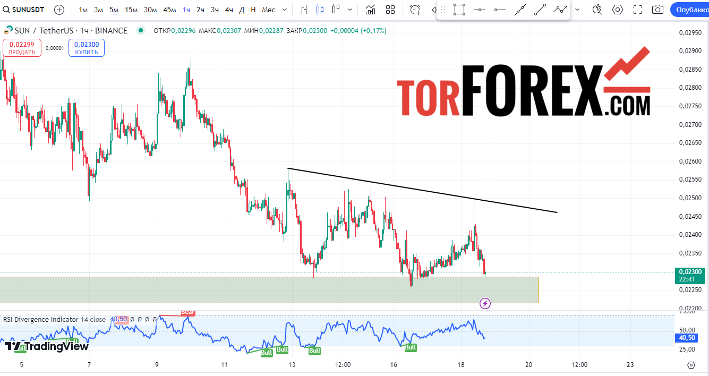Grab the drawing toolbar drag handle
Image resolution: width=709 pixels, height=376 pixels.
pos(443,10)
